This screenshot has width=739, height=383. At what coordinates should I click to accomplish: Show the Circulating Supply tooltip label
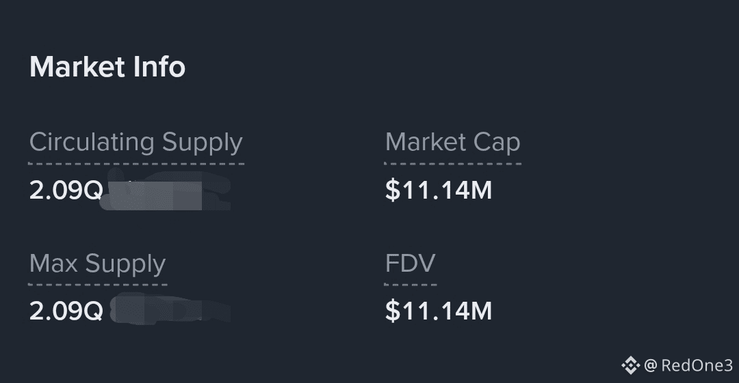coord(135,142)
